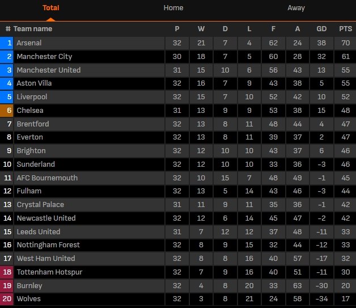Click the Team name column header
356x308 pixels.
tap(33, 29)
